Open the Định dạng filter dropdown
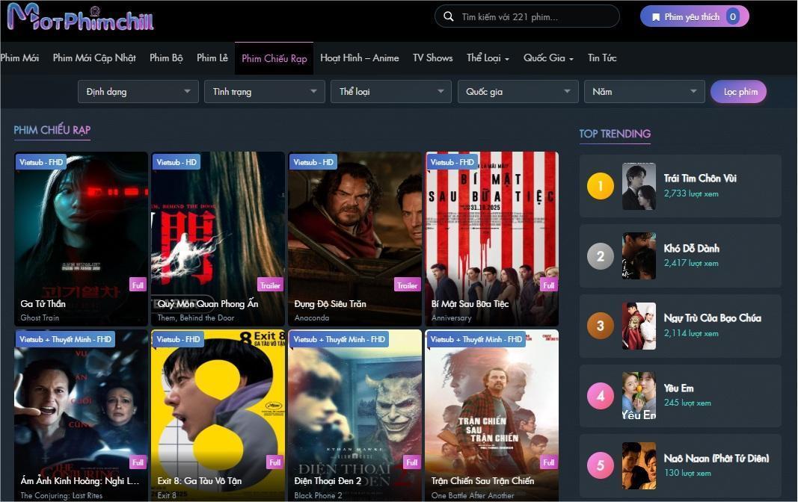 (x=138, y=92)
